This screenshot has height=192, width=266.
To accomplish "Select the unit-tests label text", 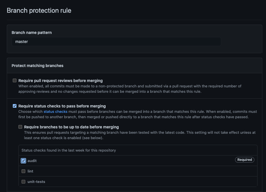I will pyautogui.click(x=36, y=182).
